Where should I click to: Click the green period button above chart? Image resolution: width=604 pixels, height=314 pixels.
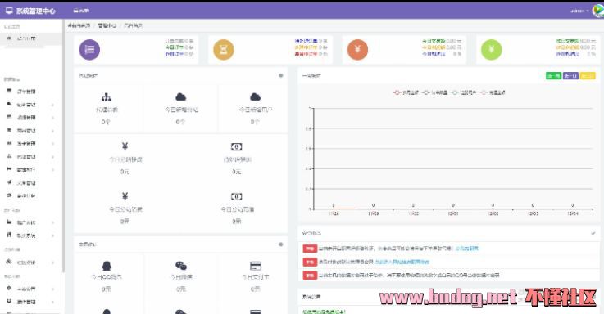553,76
